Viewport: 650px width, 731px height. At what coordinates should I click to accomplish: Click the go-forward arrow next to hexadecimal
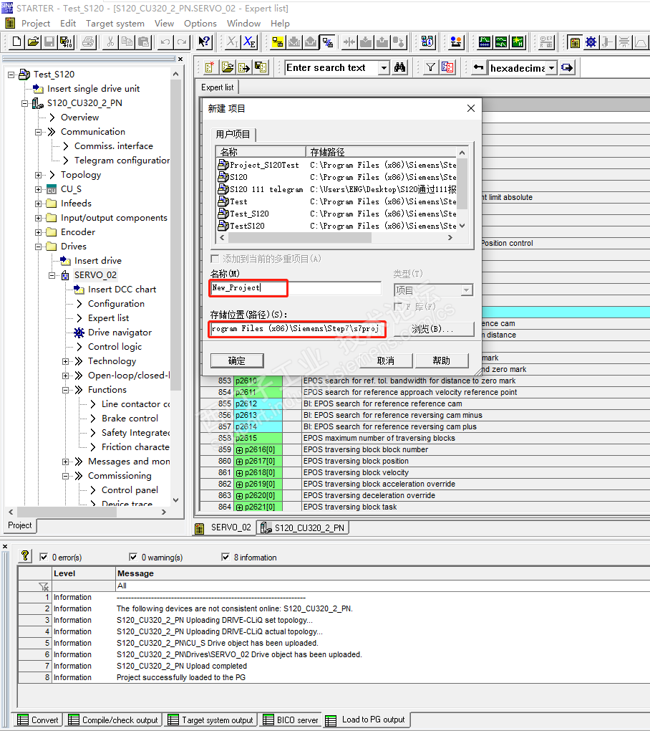(x=567, y=67)
